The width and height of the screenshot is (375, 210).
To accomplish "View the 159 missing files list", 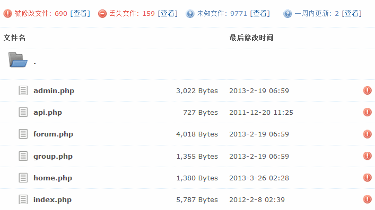I will (168, 13).
